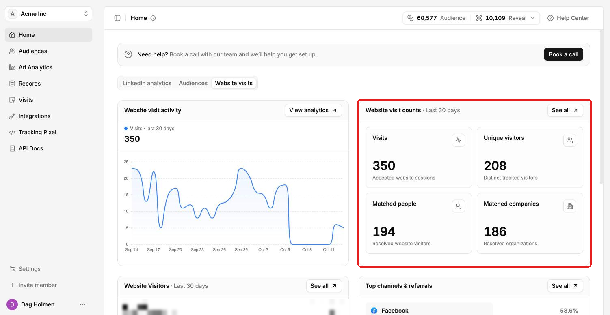Click the 186 Matched companies value
The image size is (610, 315).
pos(495,232)
